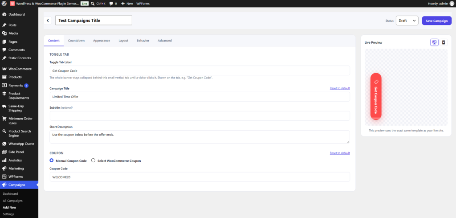
Task: Open the Campaigns Settings submenu link
Action: [8, 214]
